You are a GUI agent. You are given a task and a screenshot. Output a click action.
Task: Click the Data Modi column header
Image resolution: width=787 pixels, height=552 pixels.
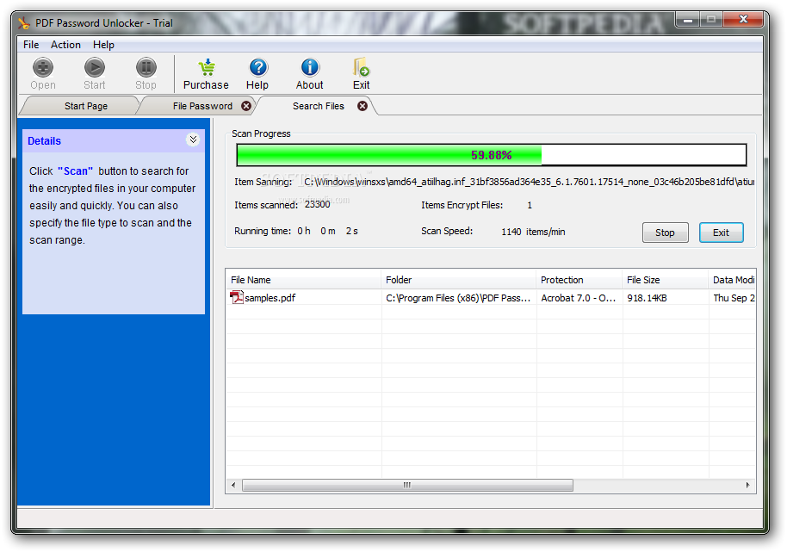tap(732, 280)
